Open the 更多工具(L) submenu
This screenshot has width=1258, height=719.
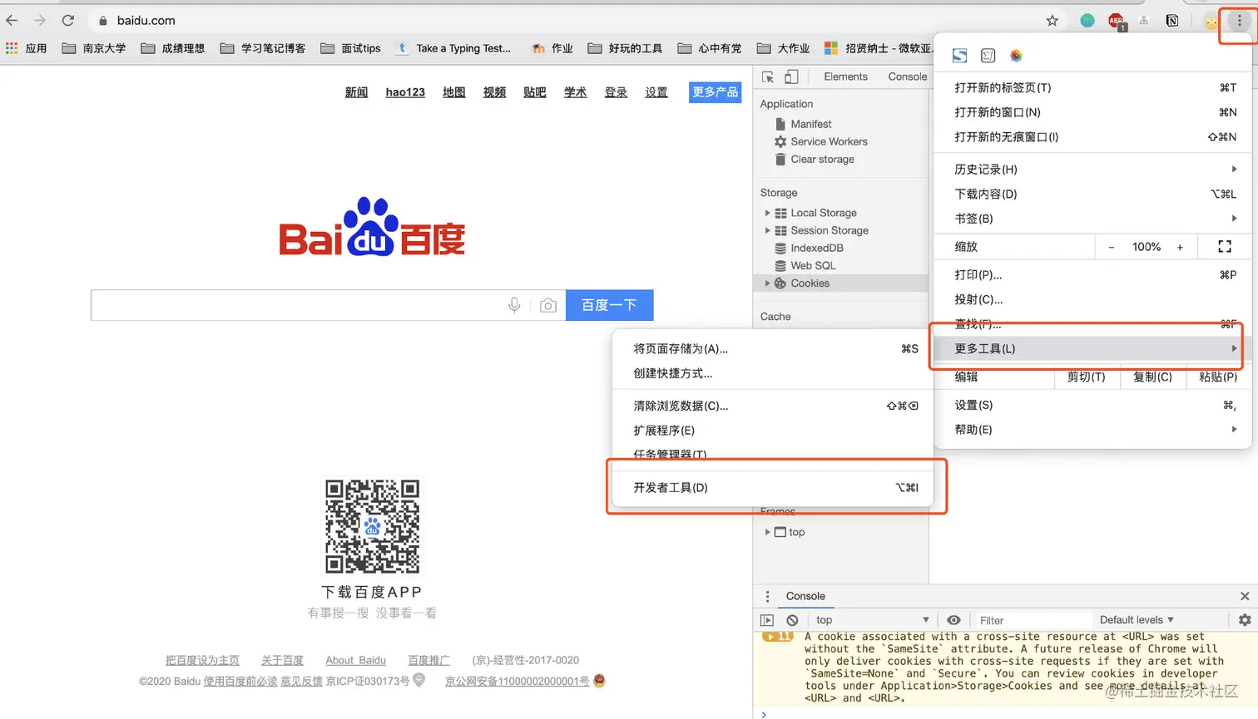[x=1092, y=348]
